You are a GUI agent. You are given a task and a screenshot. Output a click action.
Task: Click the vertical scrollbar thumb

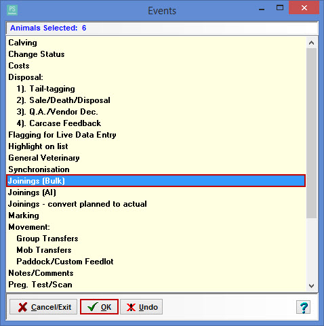[311, 133]
